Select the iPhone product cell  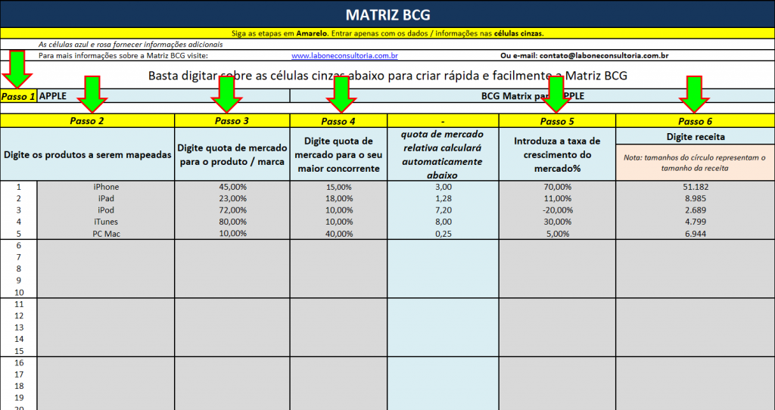click(x=106, y=187)
